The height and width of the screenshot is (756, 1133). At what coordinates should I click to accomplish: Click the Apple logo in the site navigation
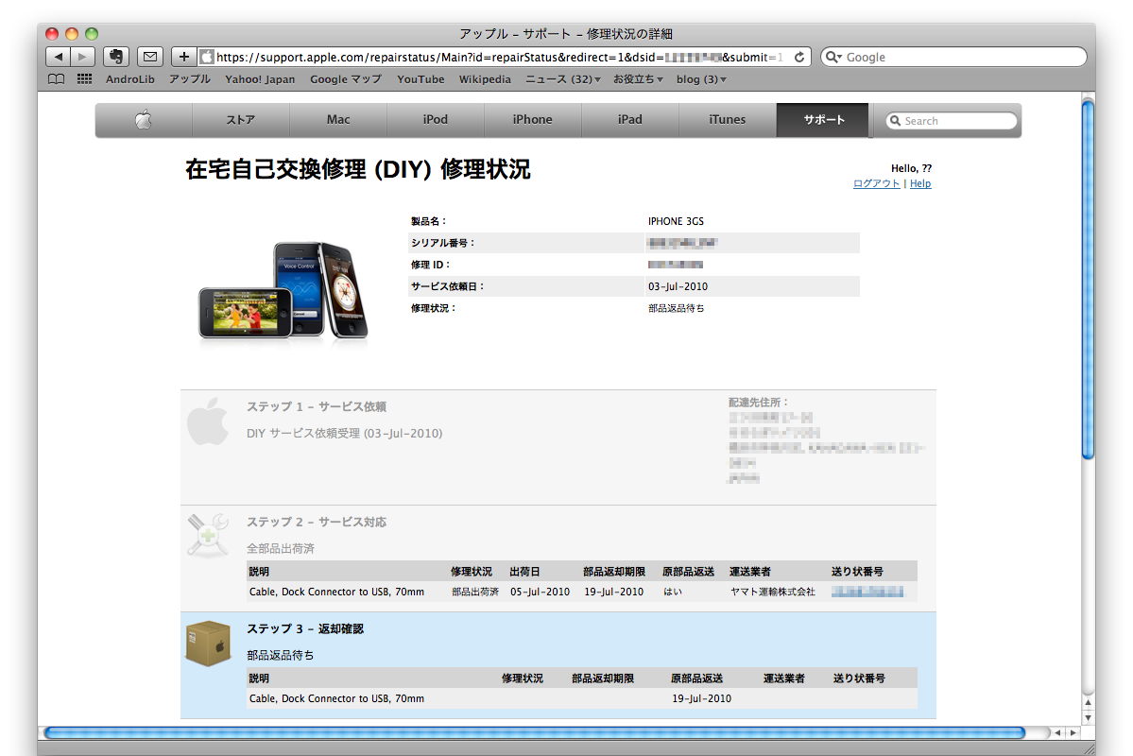(144, 120)
